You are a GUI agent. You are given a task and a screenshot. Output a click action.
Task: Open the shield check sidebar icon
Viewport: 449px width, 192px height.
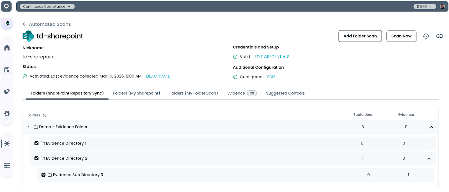[7, 92]
